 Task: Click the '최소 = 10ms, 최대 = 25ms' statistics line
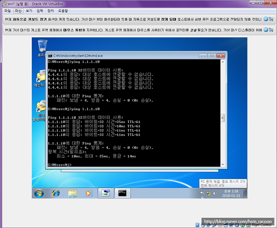coord(96,156)
